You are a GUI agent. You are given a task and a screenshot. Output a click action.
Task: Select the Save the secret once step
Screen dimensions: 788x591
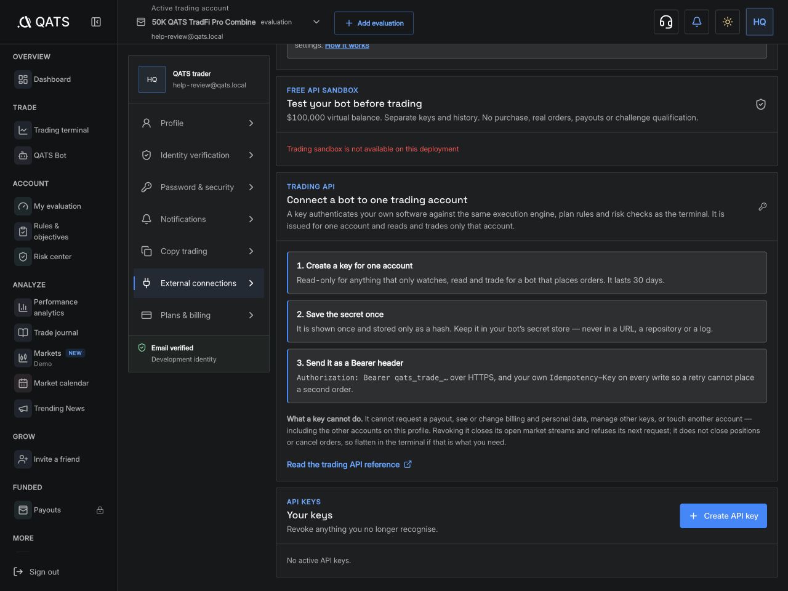click(x=527, y=321)
